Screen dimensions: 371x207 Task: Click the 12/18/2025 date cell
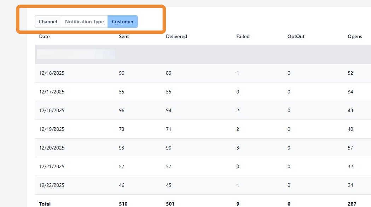[52, 110]
